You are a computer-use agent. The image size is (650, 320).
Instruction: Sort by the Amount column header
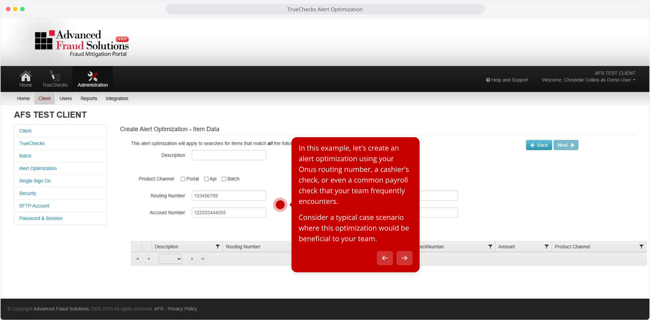[506, 247]
